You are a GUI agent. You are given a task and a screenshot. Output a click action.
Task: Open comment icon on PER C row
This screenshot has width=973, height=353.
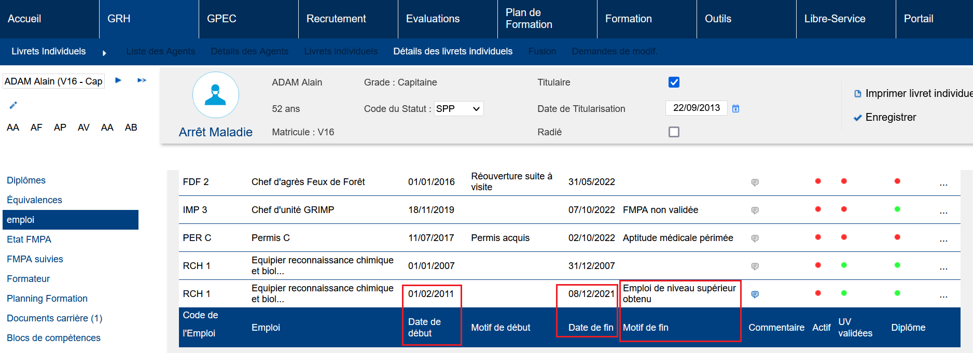point(755,238)
